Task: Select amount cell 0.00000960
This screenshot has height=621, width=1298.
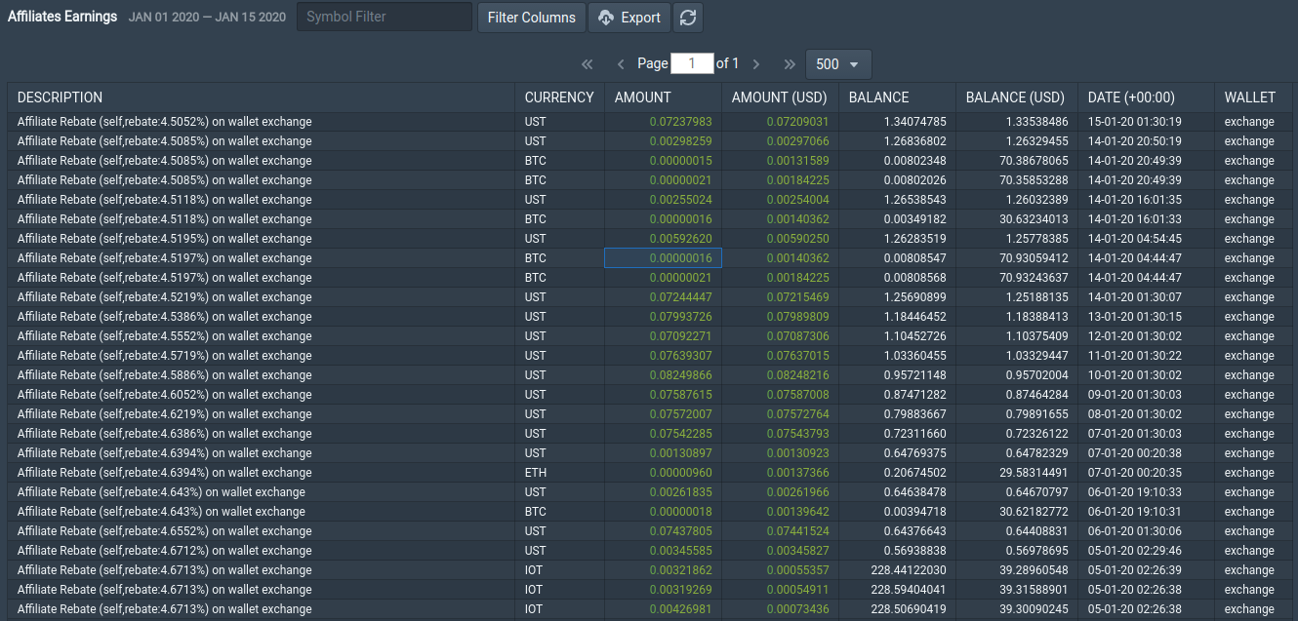Action: [664, 473]
